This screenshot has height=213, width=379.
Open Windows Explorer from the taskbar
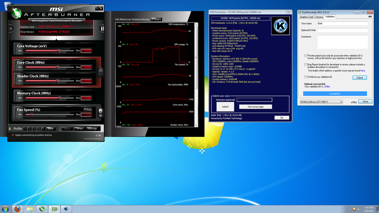pyautogui.click(x=30, y=209)
